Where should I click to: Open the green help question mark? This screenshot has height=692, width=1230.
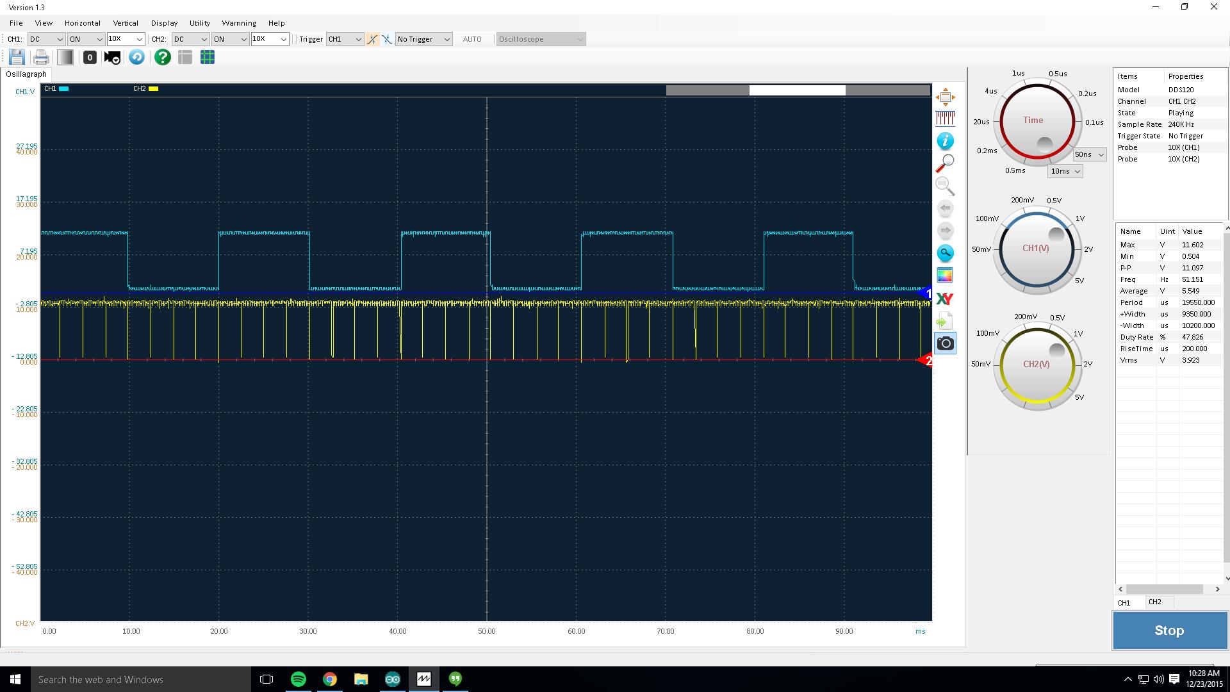pyautogui.click(x=163, y=58)
